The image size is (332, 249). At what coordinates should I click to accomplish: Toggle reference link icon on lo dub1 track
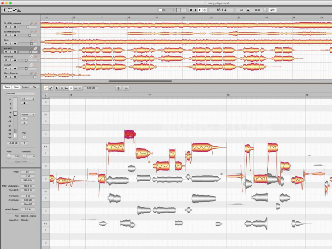[x=31, y=65]
